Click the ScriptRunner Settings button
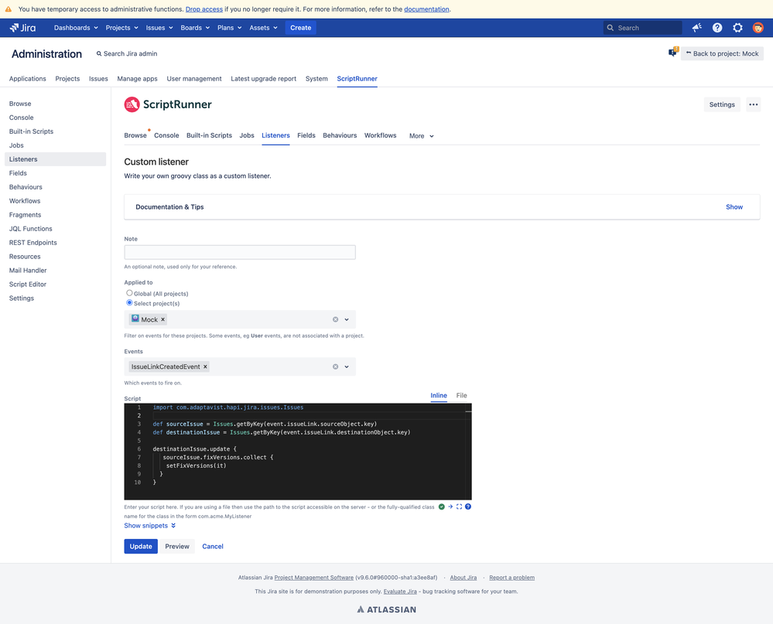 click(722, 104)
